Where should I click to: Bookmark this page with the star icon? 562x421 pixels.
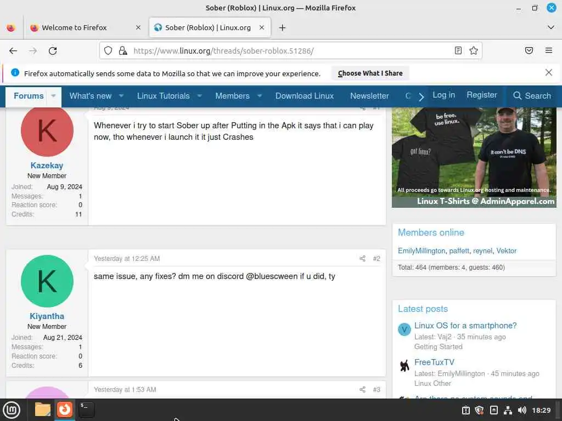[x=474, y=50]
